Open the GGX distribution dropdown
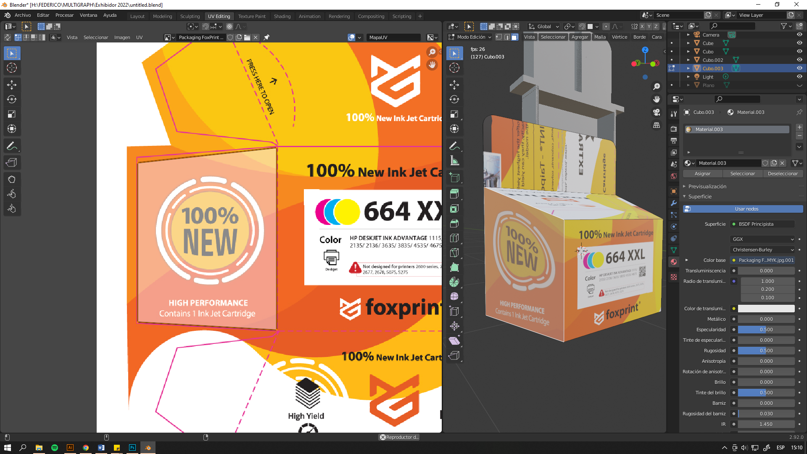The width and height of the screenshot is (807, 454). click(762, 239)
